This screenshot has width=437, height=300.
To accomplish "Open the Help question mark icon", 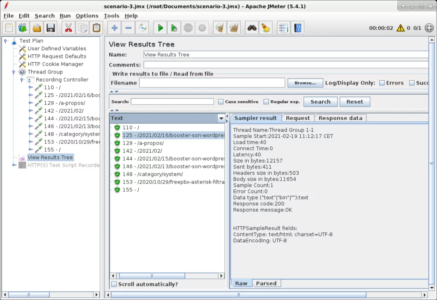I will pos(297,28).
